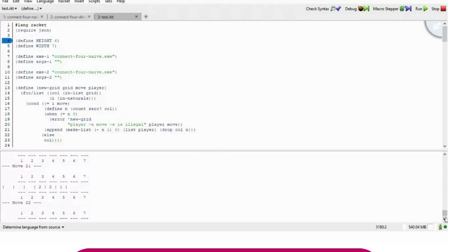The width and height of the screenshot is (449, 252).
Task: Click the interactions pane scroll up arrow
Action: (x=445, y=154)
